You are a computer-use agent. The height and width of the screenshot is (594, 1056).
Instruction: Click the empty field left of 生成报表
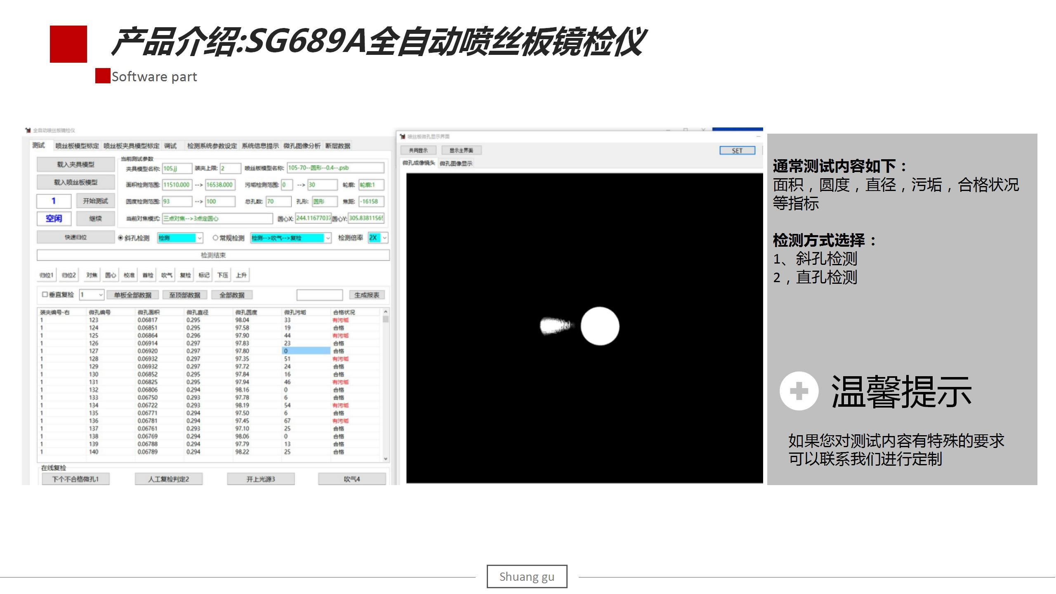319,295
